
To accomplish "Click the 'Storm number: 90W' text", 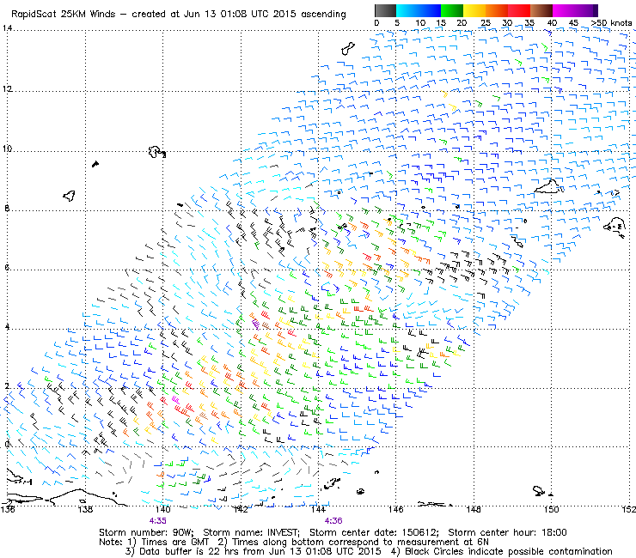I will 146,532.
